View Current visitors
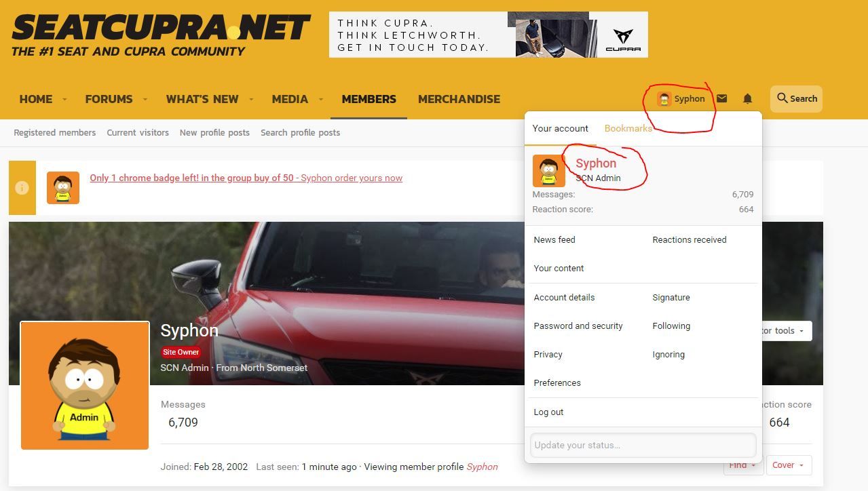Viewport: 868px width, 491px height. click(138, 133)
